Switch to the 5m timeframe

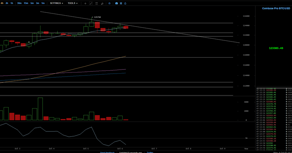32,3
